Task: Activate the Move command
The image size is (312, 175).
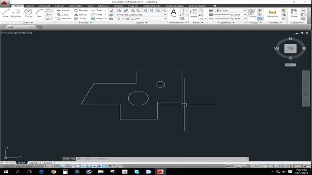Action: point(63,10)
